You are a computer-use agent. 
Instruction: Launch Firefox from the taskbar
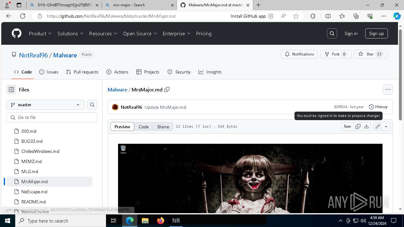pyautogui.click(x=161, y=221)
